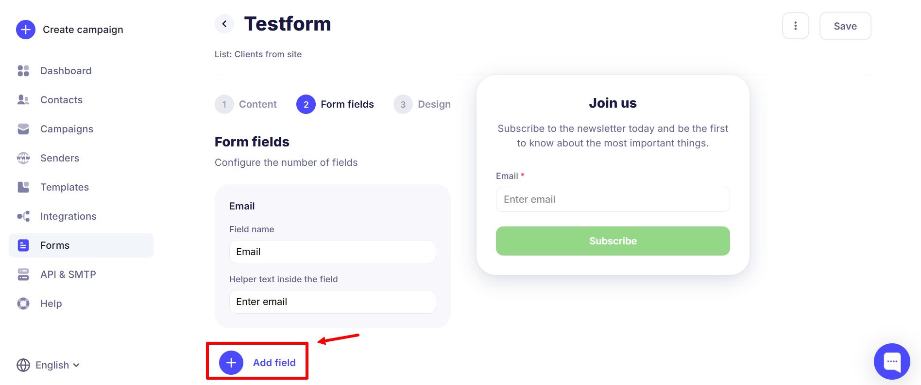Save the form
Screen dimensions: 921x385
(x=845, y=26)
